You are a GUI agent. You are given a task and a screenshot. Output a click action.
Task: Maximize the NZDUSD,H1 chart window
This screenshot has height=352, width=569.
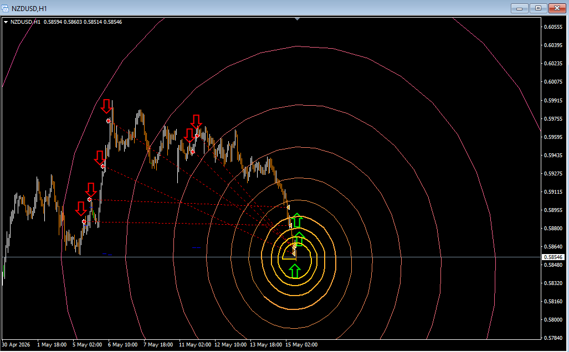coord(538,8)
